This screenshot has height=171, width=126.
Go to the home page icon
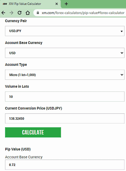point(28,13)
